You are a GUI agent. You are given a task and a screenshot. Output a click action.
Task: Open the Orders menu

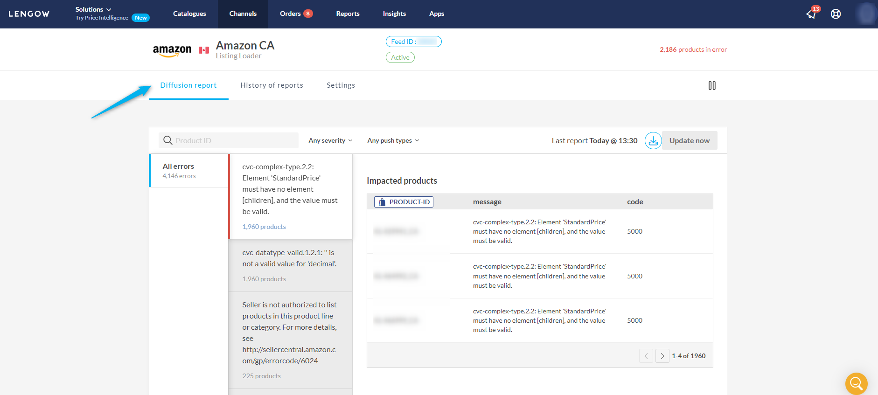pos(296,14)
